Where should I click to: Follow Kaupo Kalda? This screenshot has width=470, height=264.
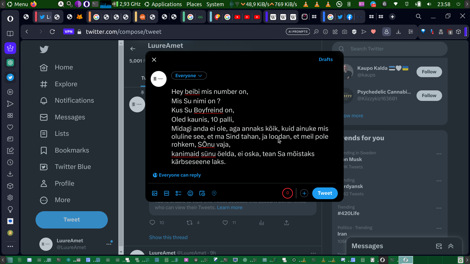coord(429,72)
